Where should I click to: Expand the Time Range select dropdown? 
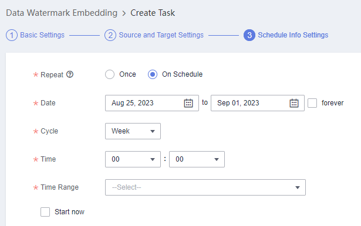[x=205, y=187]
